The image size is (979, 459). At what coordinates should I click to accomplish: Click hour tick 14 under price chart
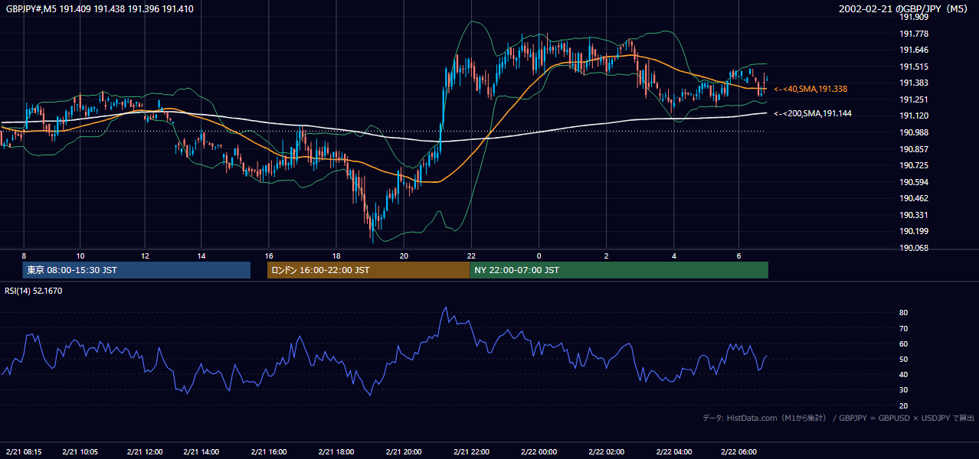[201, 256]
